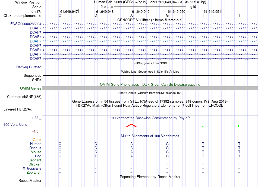Image resolution: width=258 pixels, height=187 pixels.
Task: Click the 'Click to complement -->' label
Action: [x=22, y=16]
